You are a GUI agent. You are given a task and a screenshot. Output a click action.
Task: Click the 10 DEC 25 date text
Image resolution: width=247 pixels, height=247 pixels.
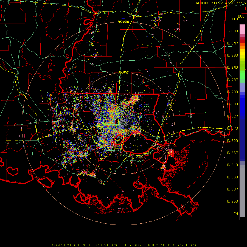(172, 245)
